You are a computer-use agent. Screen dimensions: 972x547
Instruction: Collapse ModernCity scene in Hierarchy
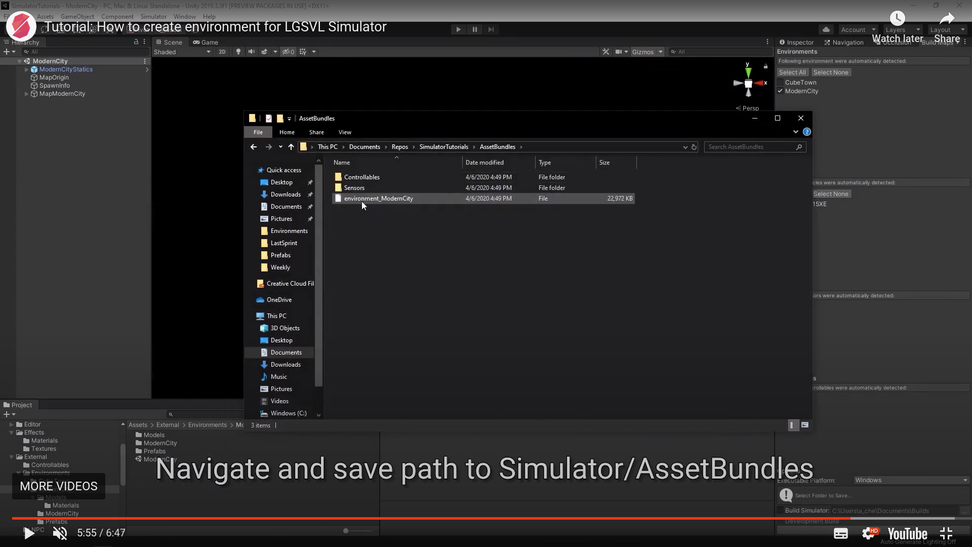19,61
